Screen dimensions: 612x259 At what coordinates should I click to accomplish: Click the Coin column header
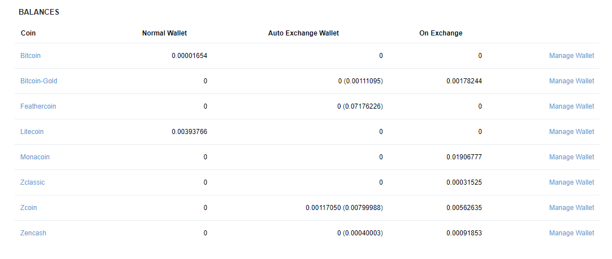click(x=28, y=33)
